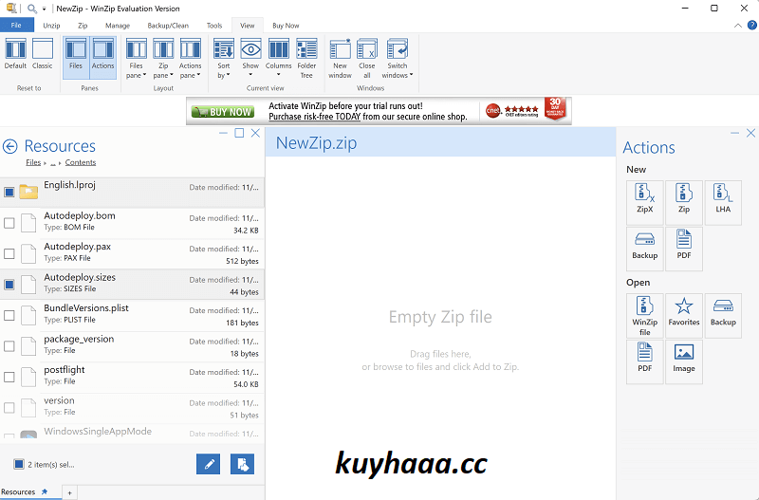Switch to the Backup/Clean ribbon tab
The height and width of the screenshot is (500, 759).
[x=168, y=26]
